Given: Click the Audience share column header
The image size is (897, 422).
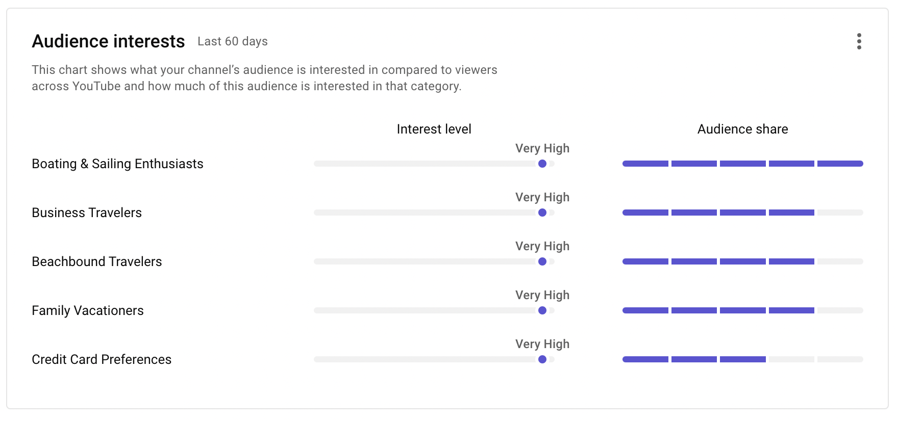Looking at the screenshot, I should tap(742, 129).
